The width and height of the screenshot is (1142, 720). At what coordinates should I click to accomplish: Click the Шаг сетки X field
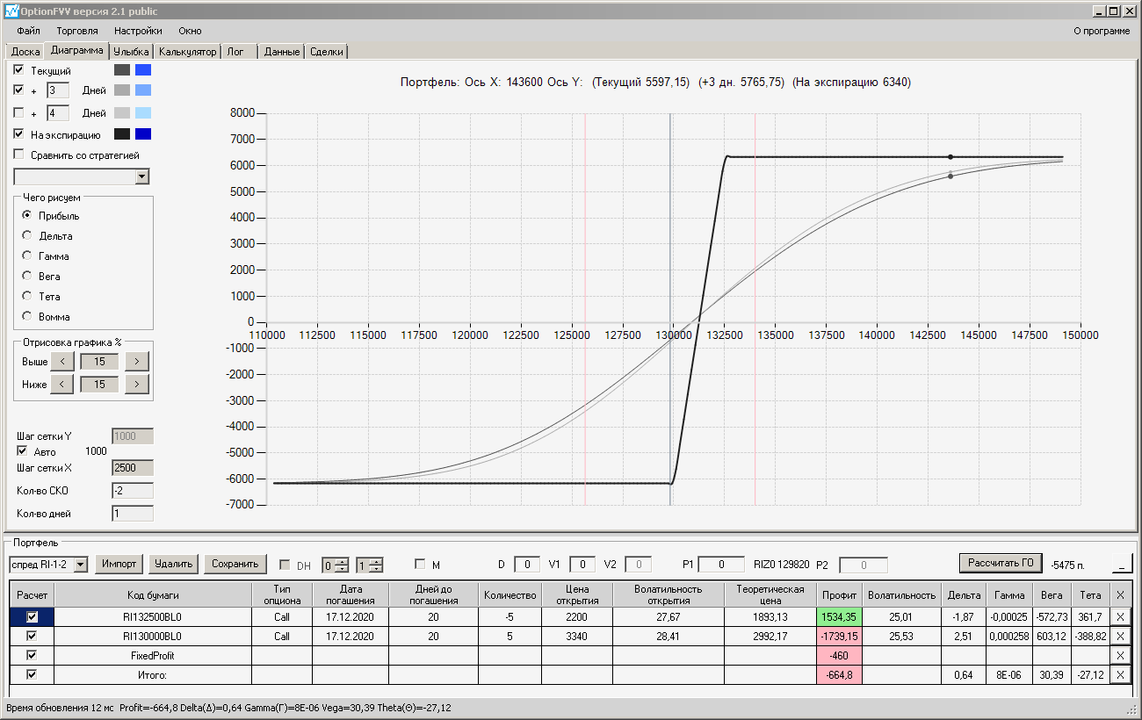pyautogui.click(x=133, y=468)
